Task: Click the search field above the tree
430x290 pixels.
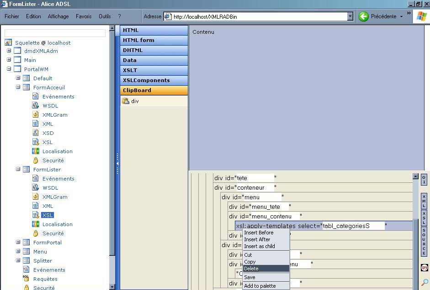Action: point(55,33)
